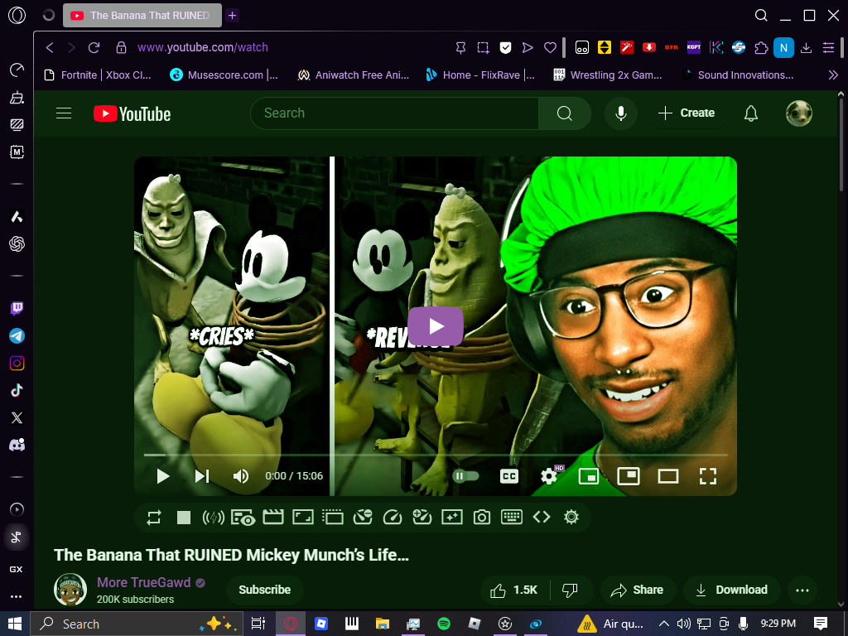Dislike this video

click(570, 590)
